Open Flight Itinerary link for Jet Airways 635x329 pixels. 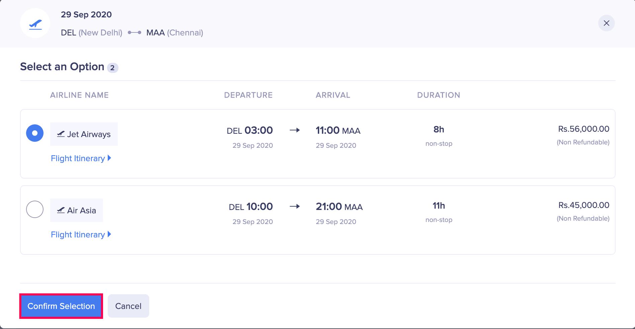[78, 158]
